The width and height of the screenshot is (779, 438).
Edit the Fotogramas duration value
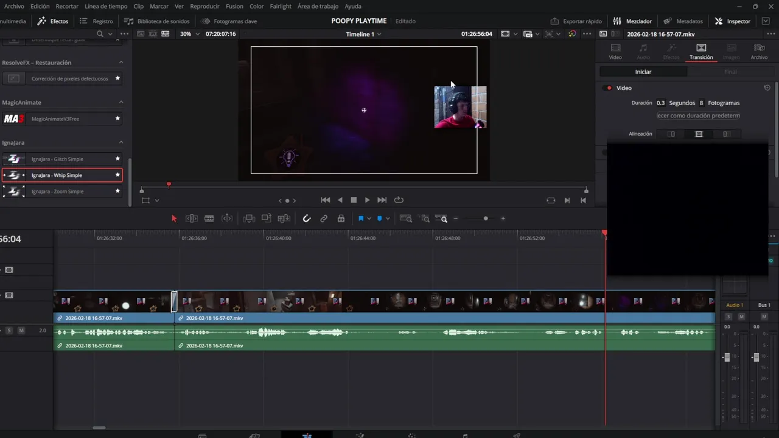point(701,103)
